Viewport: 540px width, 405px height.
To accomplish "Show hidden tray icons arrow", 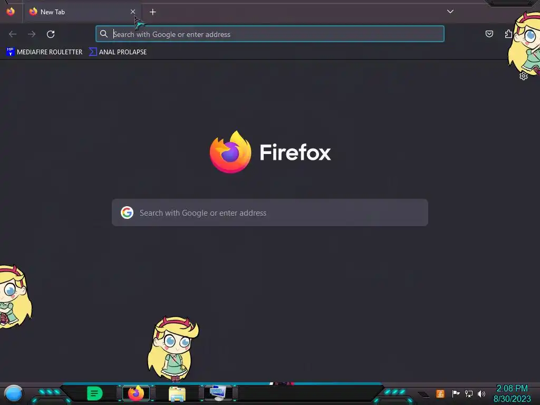I will (x=423, y=394).
